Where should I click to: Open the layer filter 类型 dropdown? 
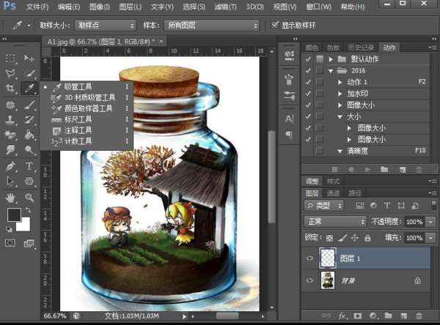[x=324, y=206]
